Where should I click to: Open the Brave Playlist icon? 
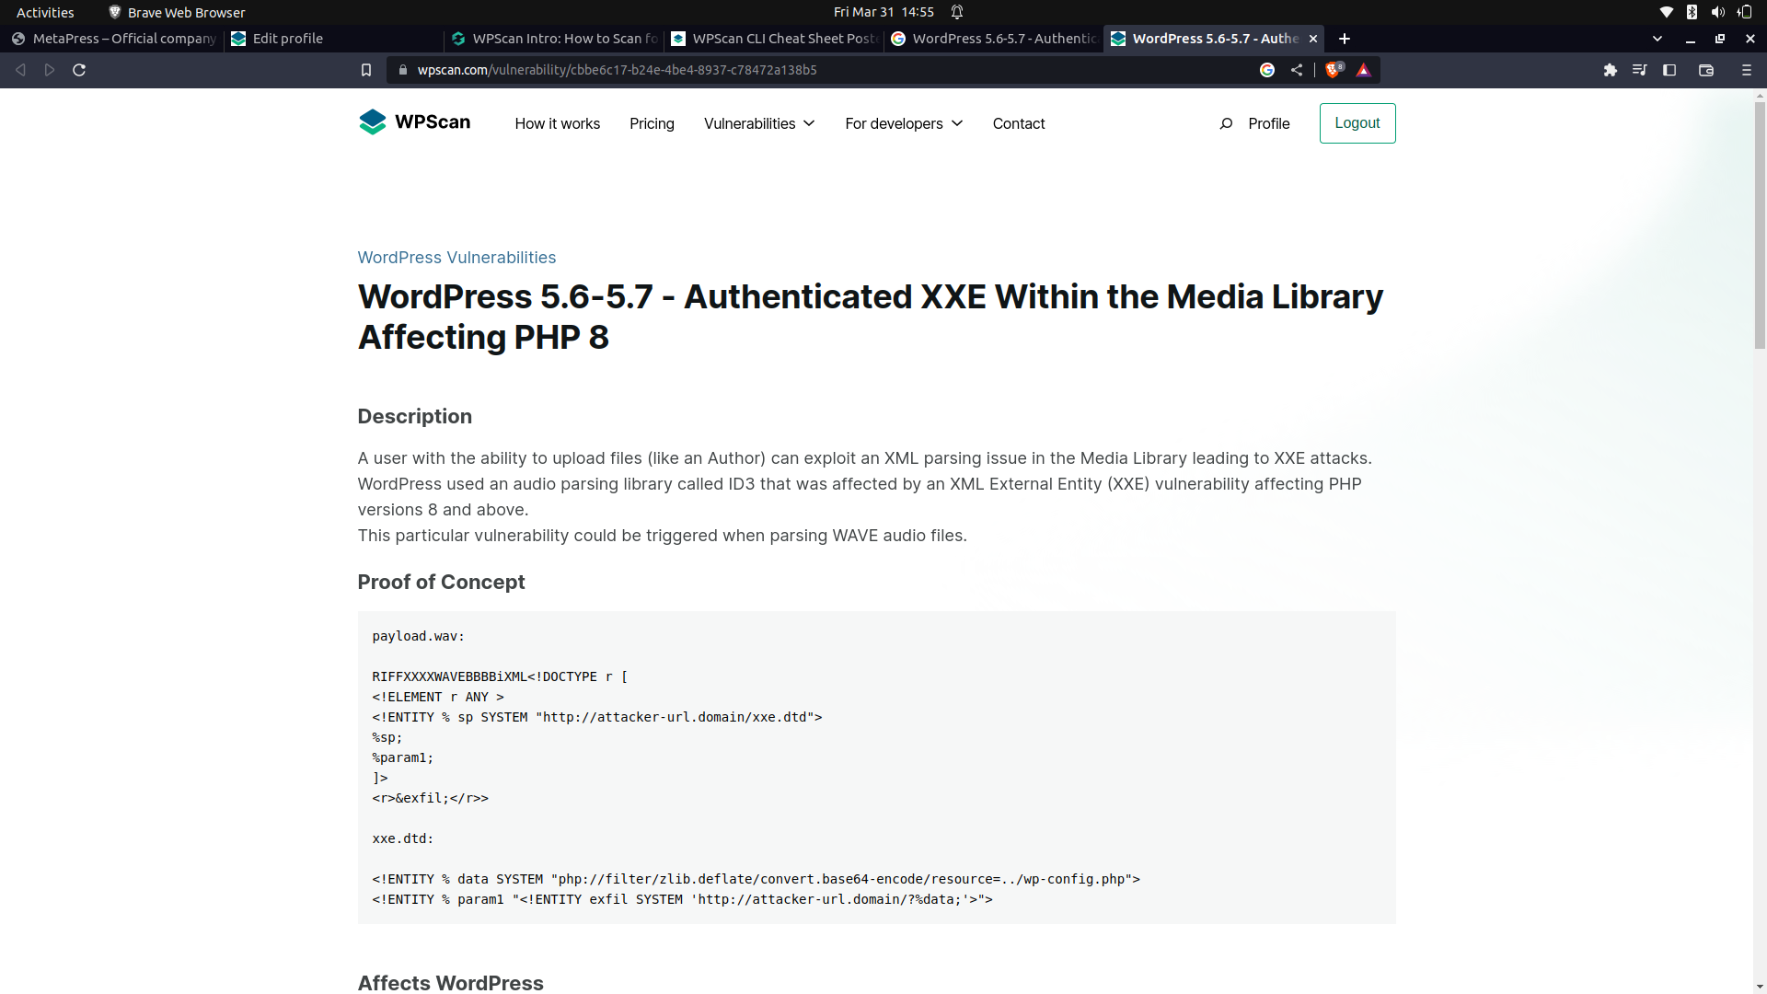[1640, 69]
